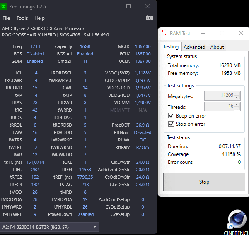Click the ZenTimings green Z logo icon
The image size is (249, 235).
pos(3,7)
